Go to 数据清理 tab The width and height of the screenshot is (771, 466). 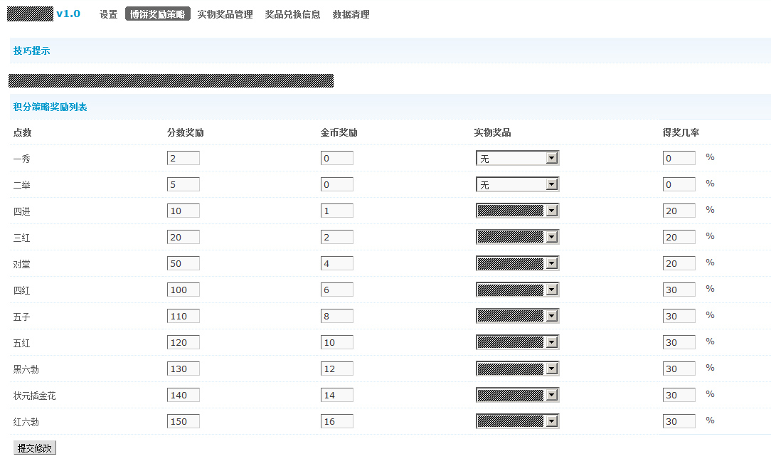[x=351, y=14]
